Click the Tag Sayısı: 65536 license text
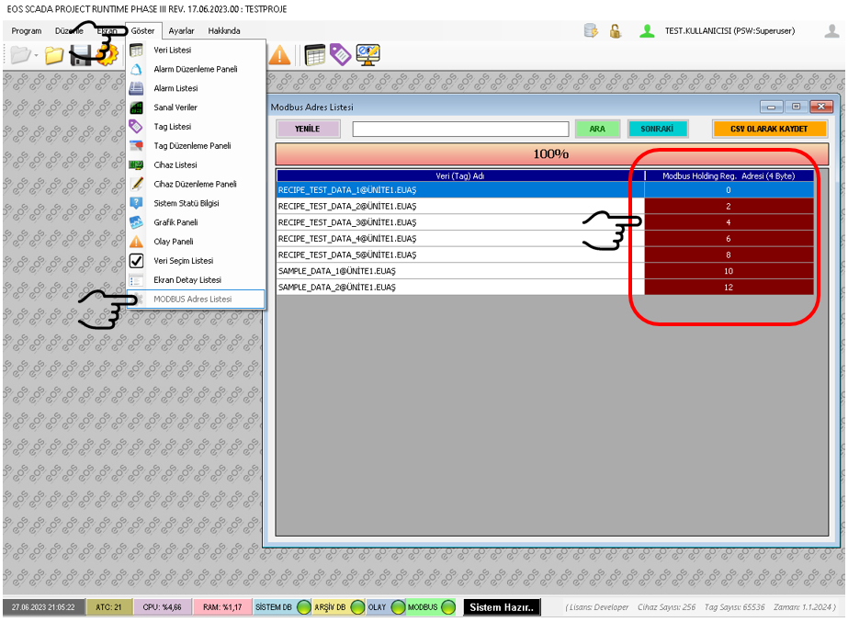 (734, 607)
